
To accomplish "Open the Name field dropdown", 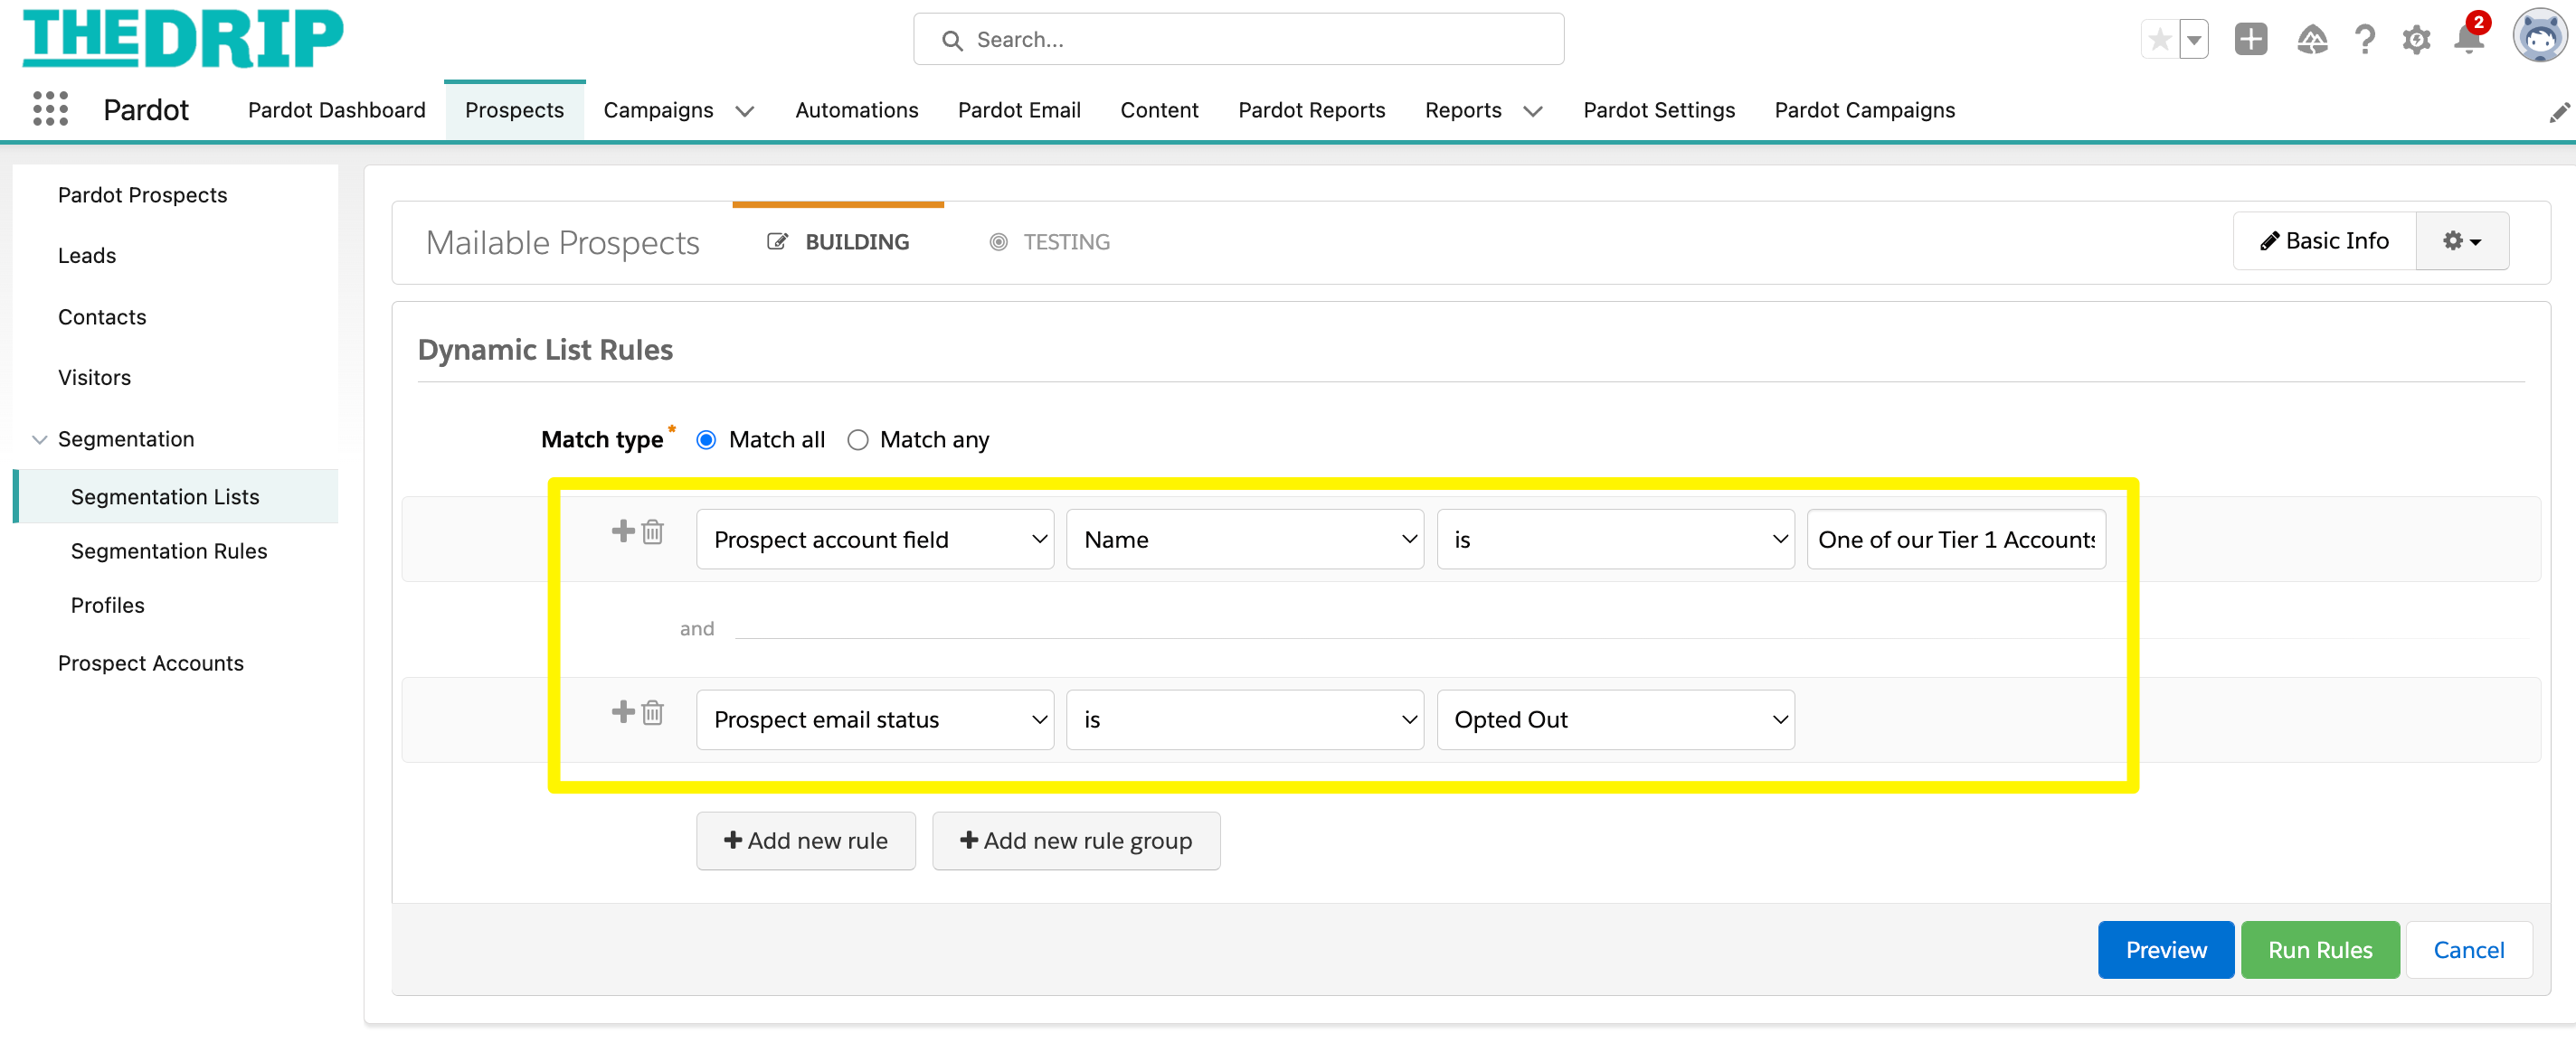I will click(1245, 540).
